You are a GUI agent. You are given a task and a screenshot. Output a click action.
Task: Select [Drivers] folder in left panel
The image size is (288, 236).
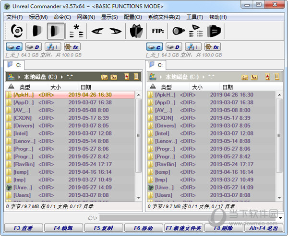click(70, 126)
